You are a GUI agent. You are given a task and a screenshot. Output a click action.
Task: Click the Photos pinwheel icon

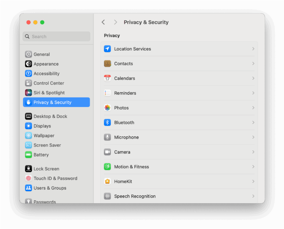pos(107,108)
